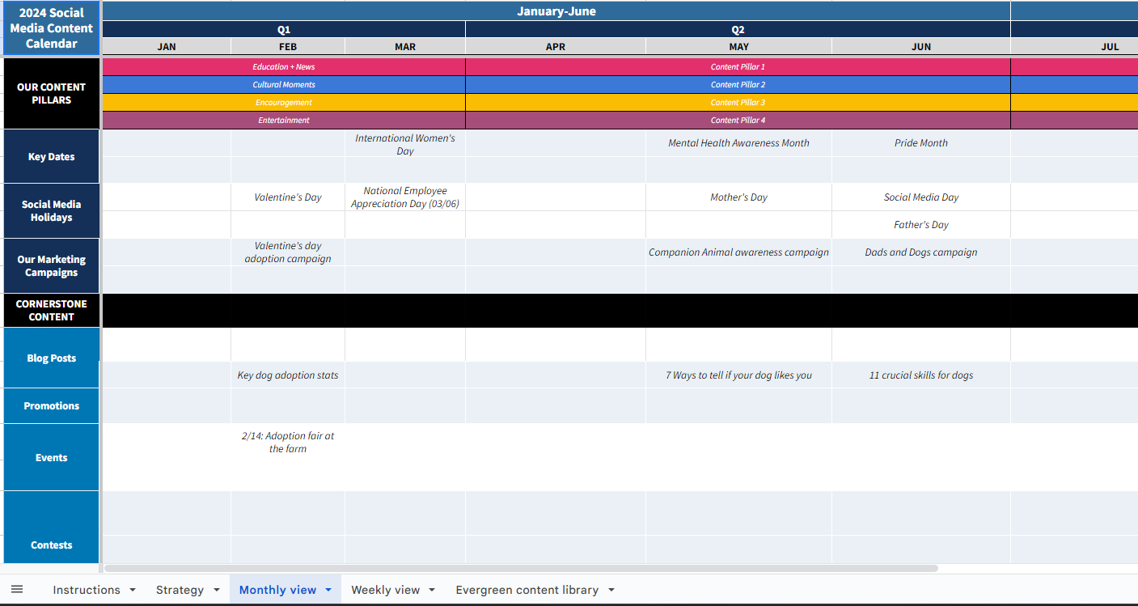Viewport: 1138px width, 606px height.
Task: Select the Pride Month cell
Action: [x=920, y=142]
